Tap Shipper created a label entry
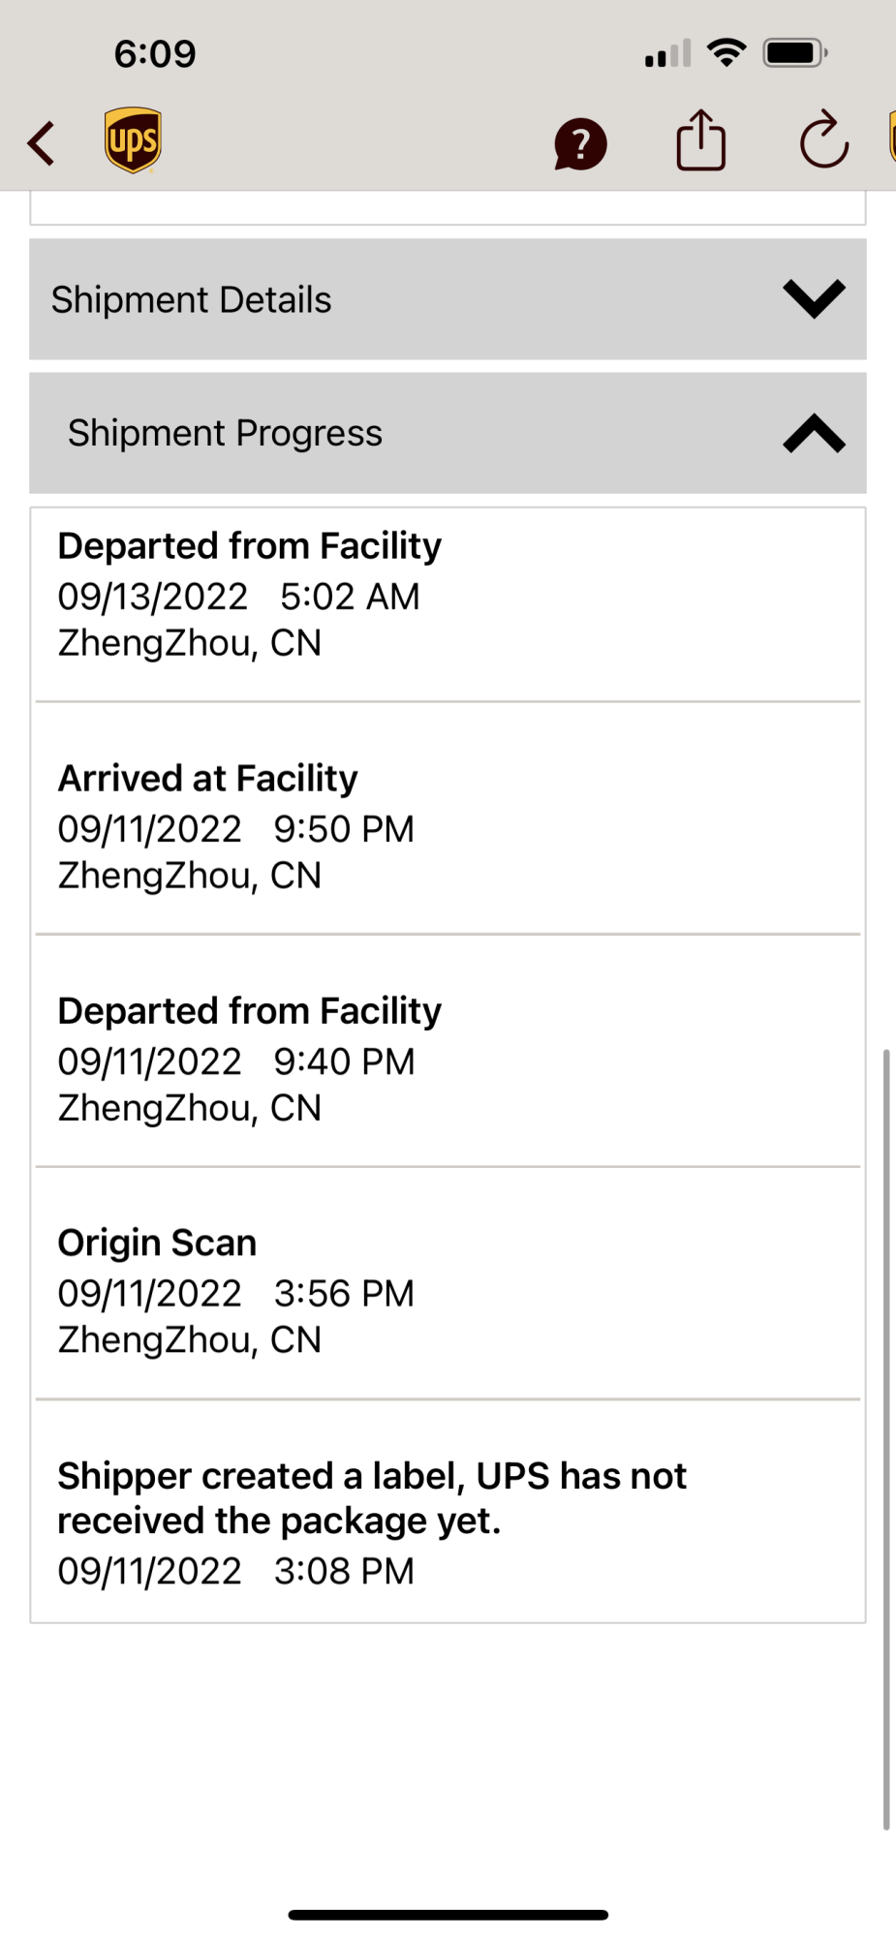 448,1511
